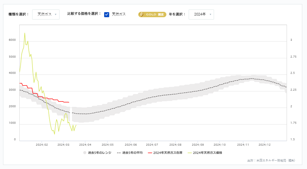307x169 pixels.
Task: Click the 2.75 right axis value
Action: point(293,57)
